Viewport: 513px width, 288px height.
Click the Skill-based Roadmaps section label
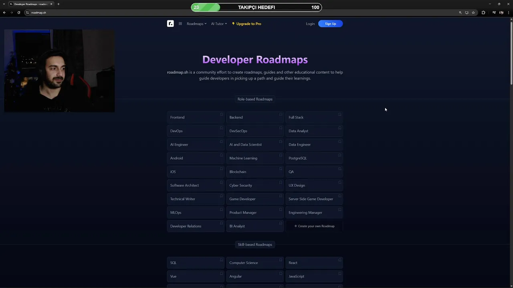pos(255,244)
